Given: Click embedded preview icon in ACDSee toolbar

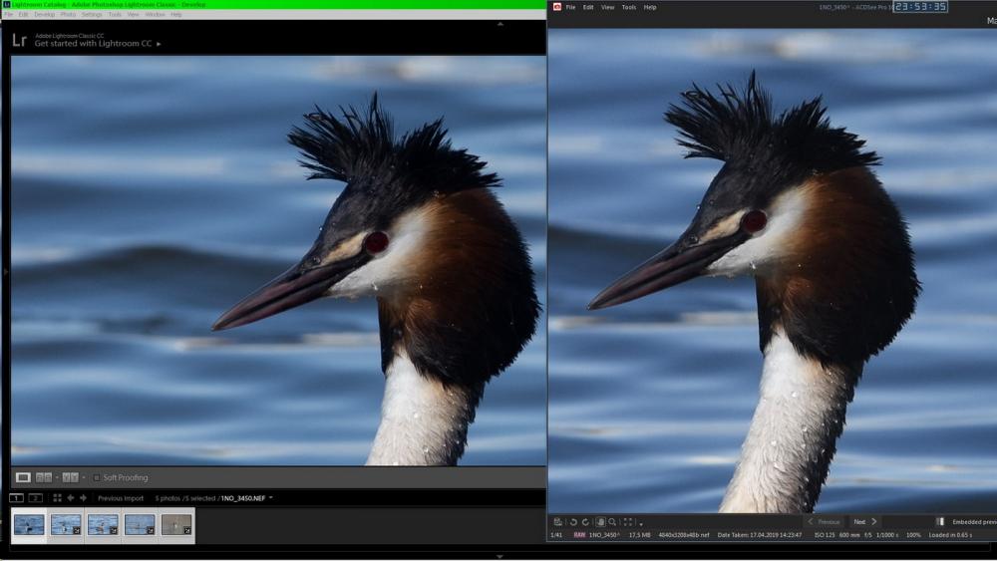Looking at the screenshot, I should (x=940, y=521).
